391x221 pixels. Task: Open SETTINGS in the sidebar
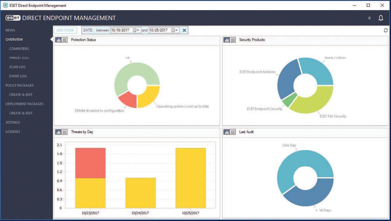tap(13, 122)
